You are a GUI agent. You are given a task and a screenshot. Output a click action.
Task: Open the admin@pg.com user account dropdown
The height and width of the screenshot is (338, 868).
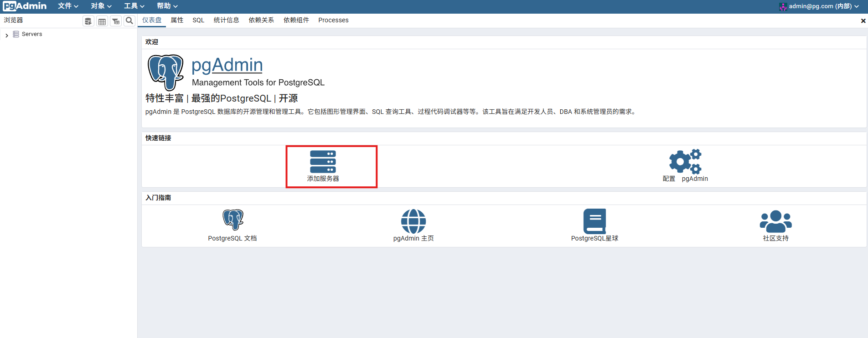(x=819, y=6)
